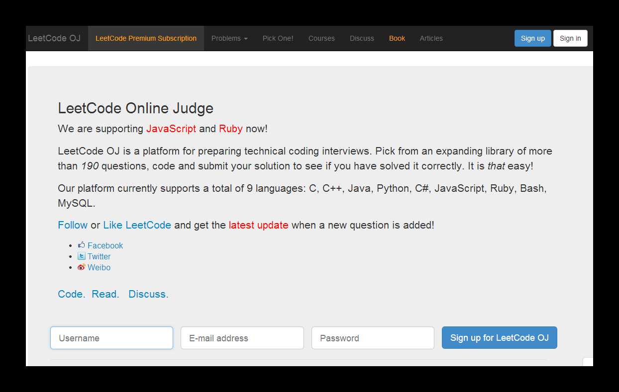619x392 pixels.
Task: Click the red Ruby text
Action: 231,129
